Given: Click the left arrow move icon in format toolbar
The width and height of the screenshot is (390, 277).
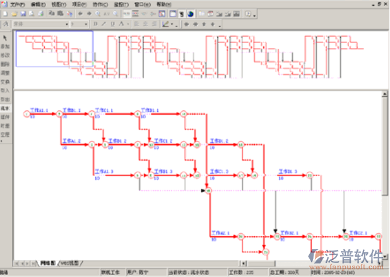Looking at the screenshot, I should click(187, 24).
